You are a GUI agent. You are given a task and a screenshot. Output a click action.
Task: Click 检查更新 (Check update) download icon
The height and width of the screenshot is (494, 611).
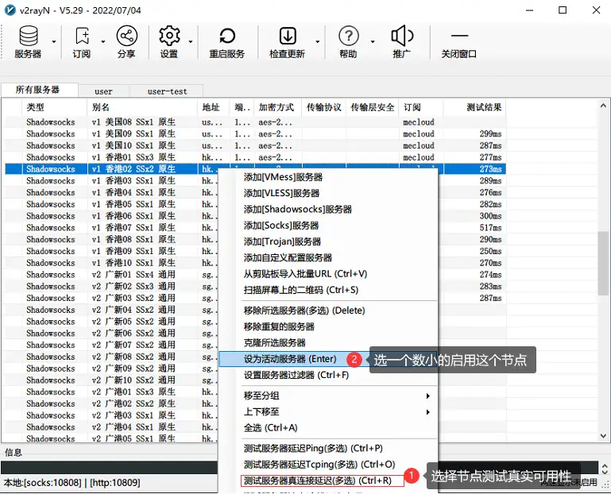287,41
